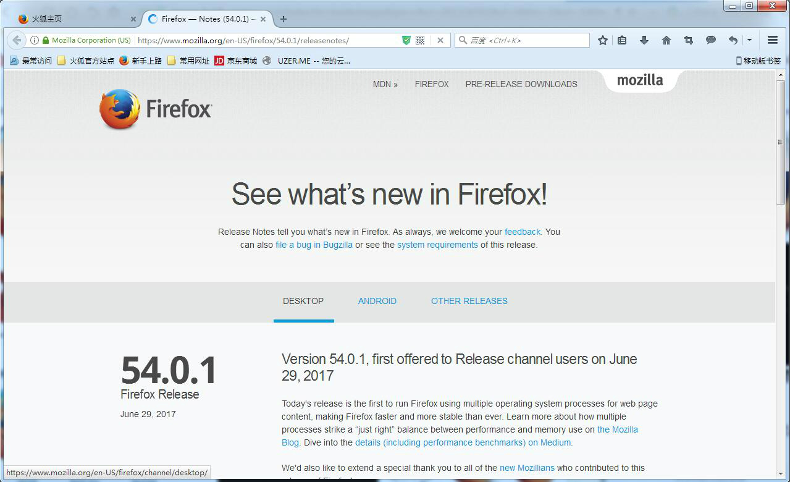This screenshot has width=790, height=482.
Task: Open the chat speech bubble icon
Action: (711, 40)
